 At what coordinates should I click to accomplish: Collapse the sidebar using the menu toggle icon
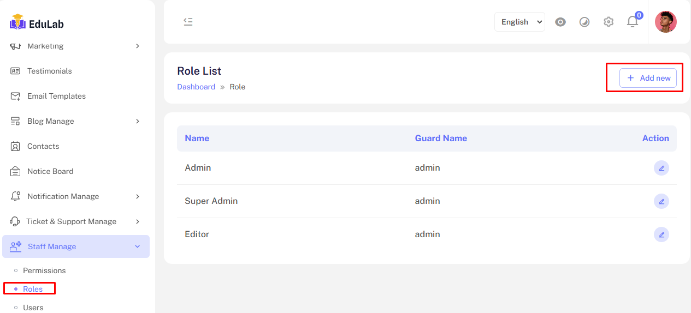188,22
